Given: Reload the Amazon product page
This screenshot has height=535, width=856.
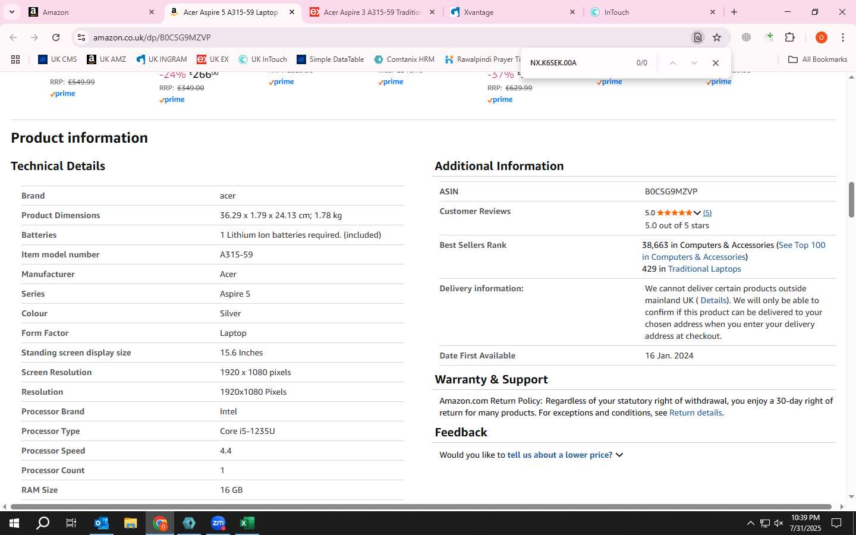Looking at the screenshot, I should [56, 37].
